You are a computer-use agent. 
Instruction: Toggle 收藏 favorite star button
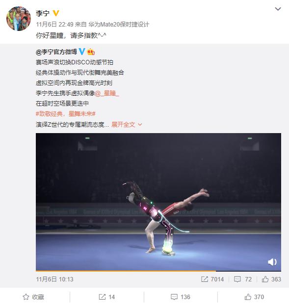click(33, 297)
